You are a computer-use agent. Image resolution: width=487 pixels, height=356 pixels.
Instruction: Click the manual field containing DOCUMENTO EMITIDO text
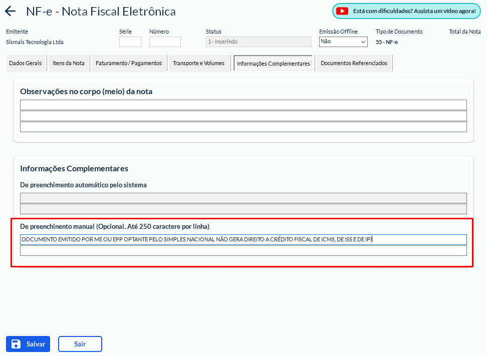[x=243, y=240]
